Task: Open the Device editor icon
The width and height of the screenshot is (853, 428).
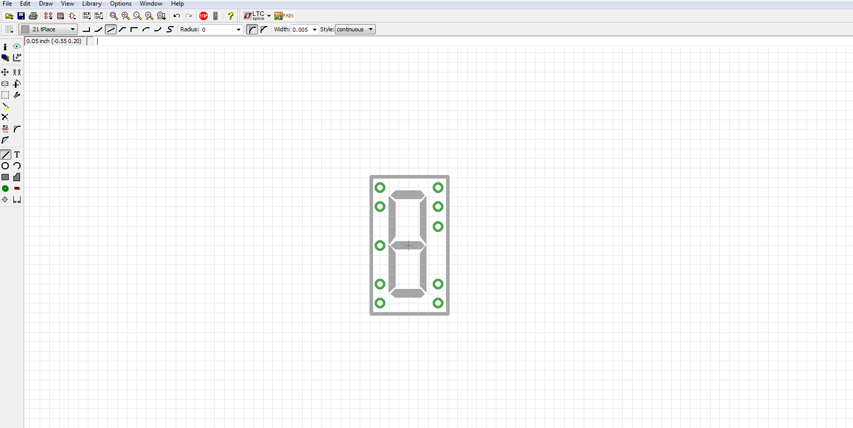Action: tap(48, 16)
